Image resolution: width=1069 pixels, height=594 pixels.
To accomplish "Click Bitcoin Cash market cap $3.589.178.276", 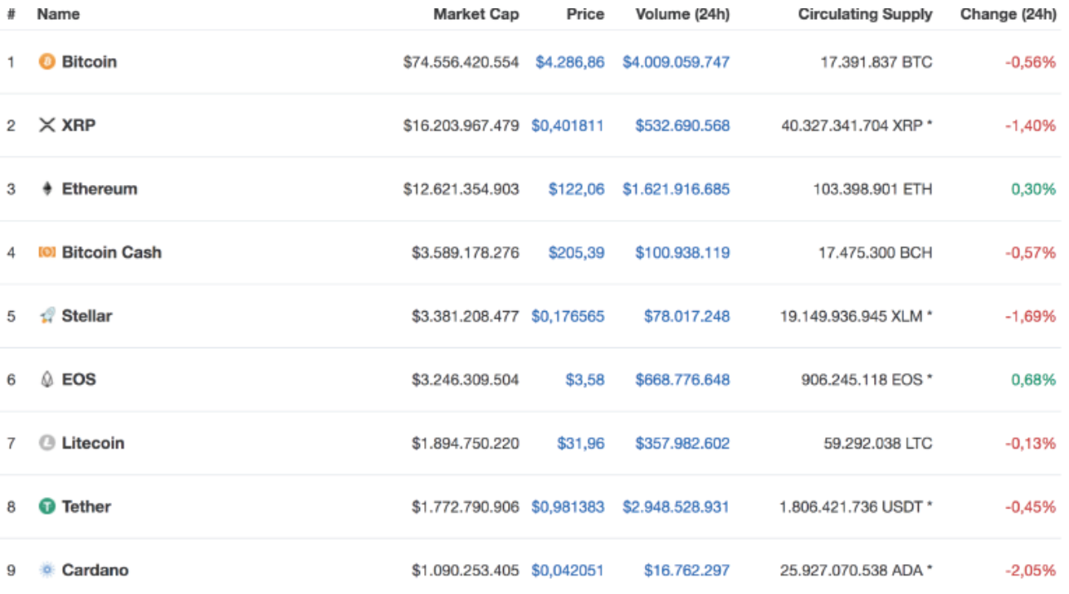I will [466, 252].
